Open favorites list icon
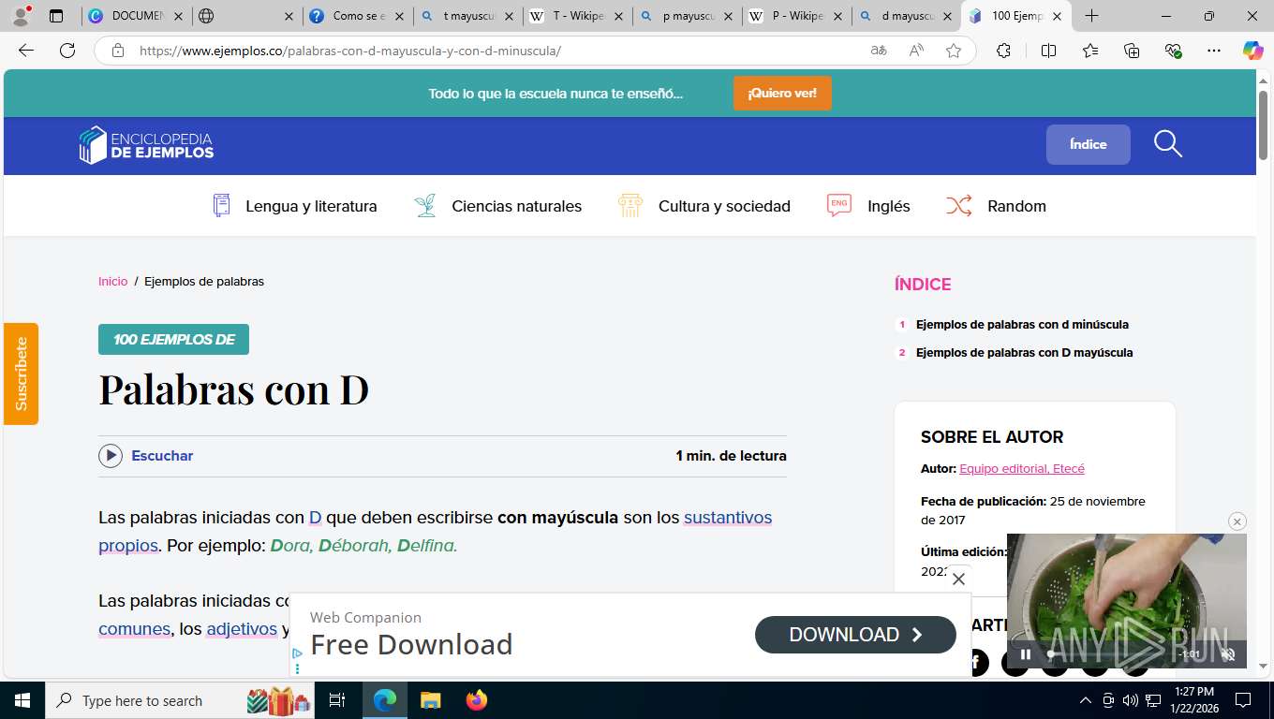The image size is (1274, 719). point(1090,51)
